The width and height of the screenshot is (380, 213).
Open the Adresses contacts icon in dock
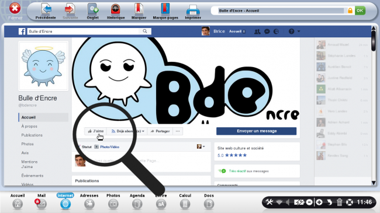(89, 204)
